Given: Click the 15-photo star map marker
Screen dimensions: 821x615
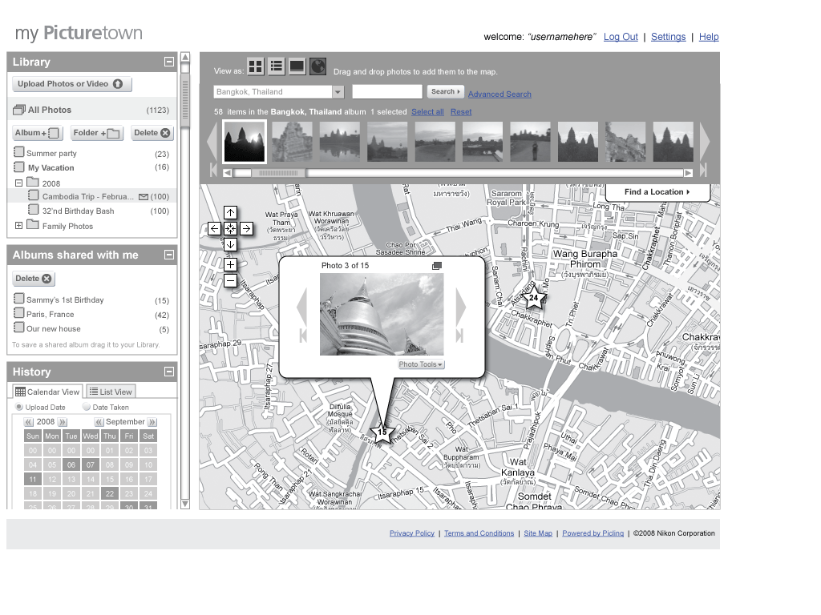Looking at the screenshot, I should (x=382, y=433).
